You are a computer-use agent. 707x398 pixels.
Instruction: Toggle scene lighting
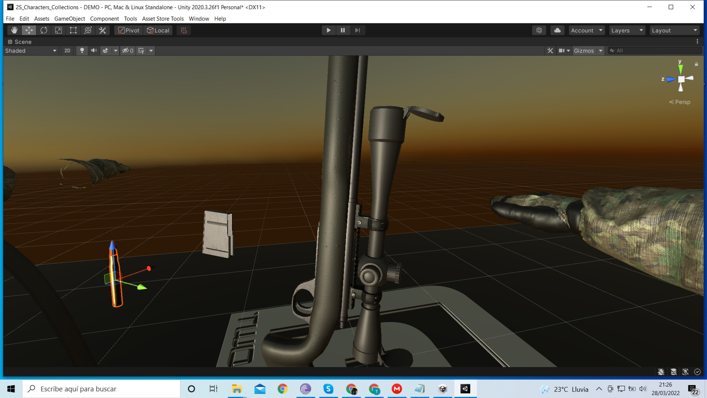82,51
